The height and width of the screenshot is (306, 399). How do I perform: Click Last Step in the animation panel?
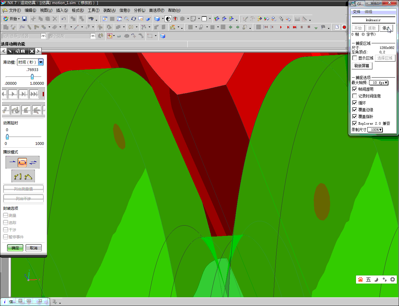[x=34, y=94]
